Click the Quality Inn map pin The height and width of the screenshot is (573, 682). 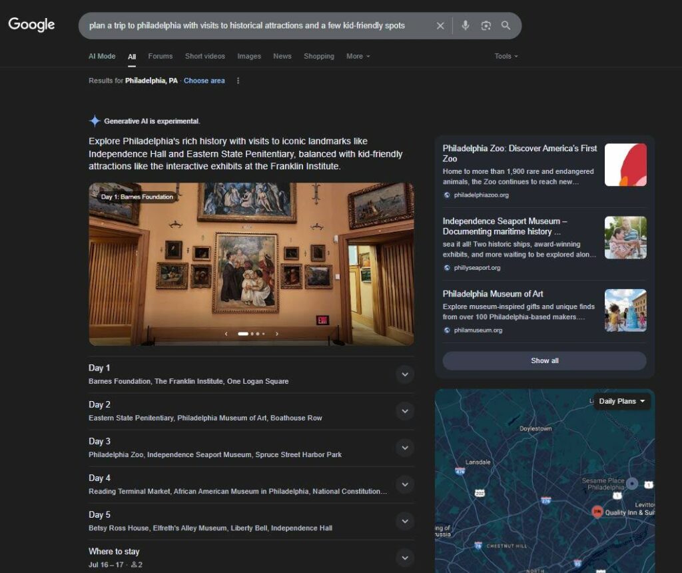click(x=597, y=511)
